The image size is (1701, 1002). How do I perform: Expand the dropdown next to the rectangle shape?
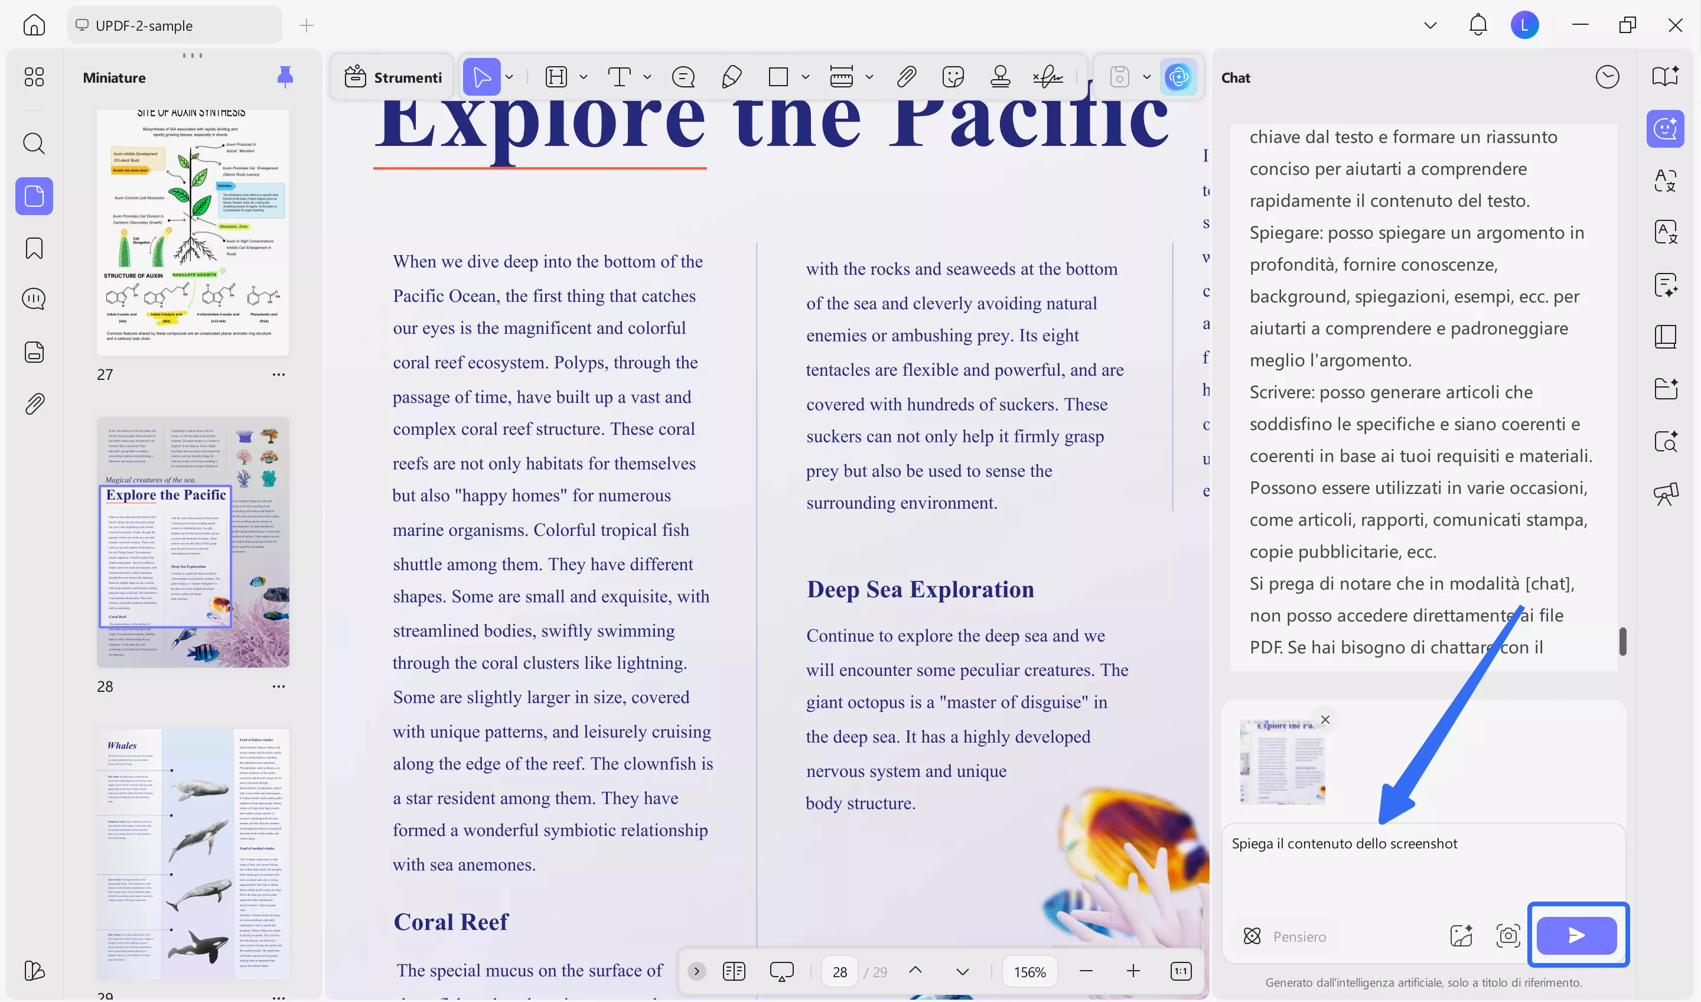tap(805, 77)
